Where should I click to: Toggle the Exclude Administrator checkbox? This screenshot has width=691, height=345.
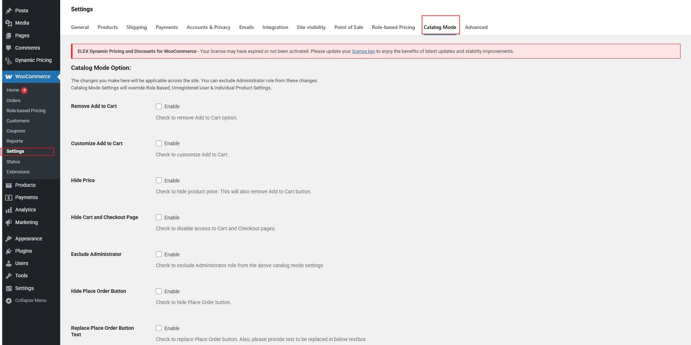point(159,254)
